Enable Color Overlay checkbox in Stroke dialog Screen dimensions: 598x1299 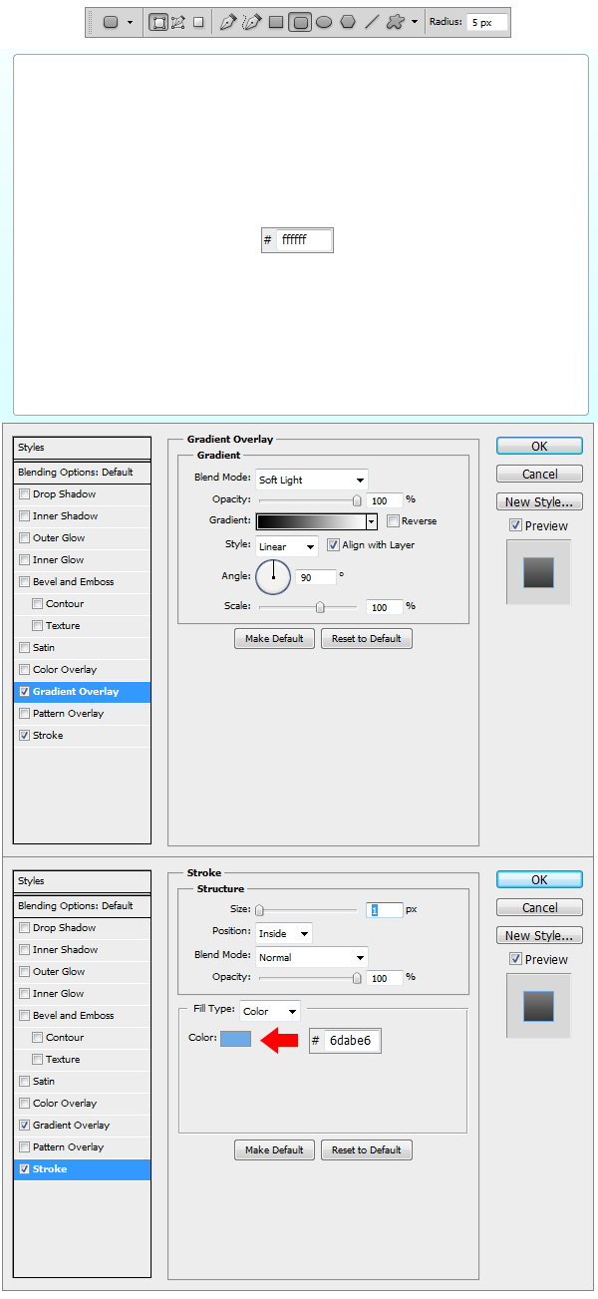click(24, 1104)
